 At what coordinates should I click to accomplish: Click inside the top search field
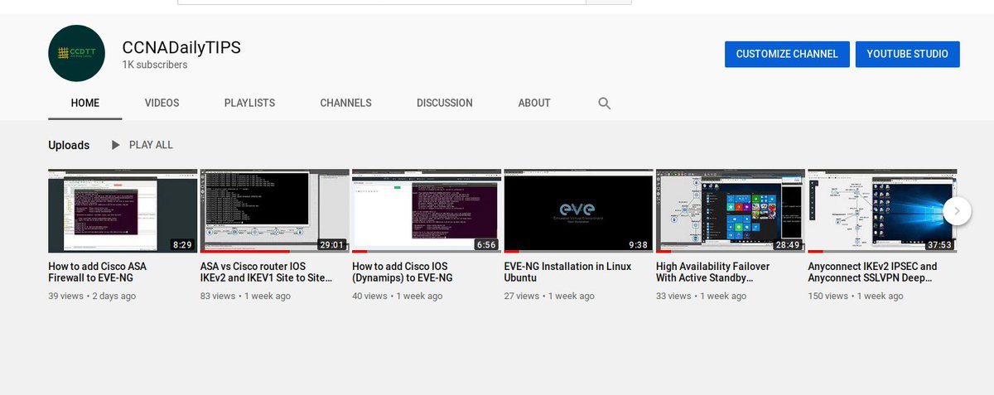[x=382, y=2]
